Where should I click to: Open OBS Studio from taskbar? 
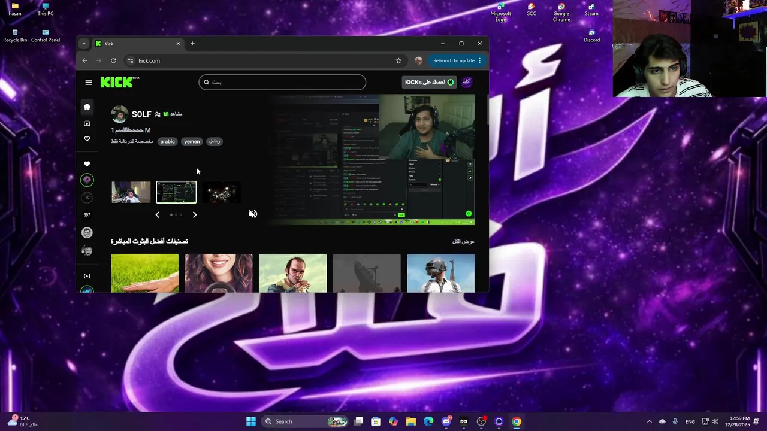(x=481, y=421)
